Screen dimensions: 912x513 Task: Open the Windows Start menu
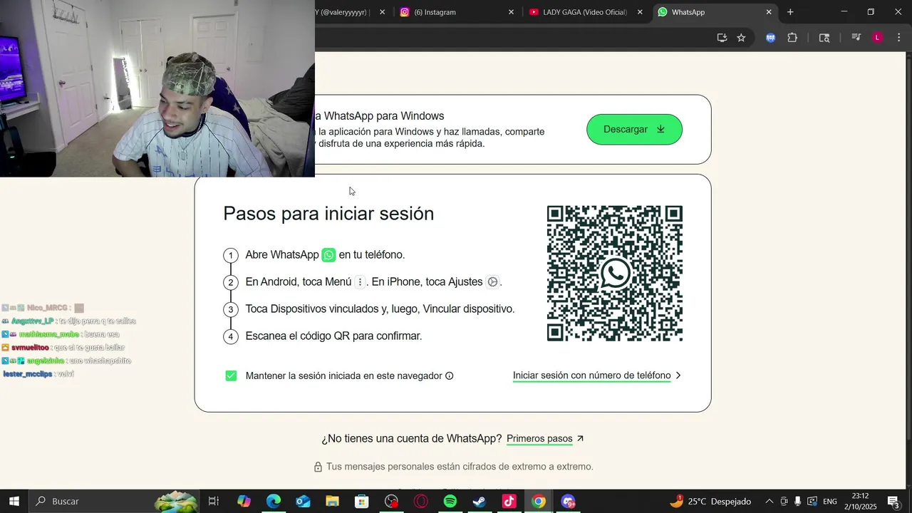14,501
